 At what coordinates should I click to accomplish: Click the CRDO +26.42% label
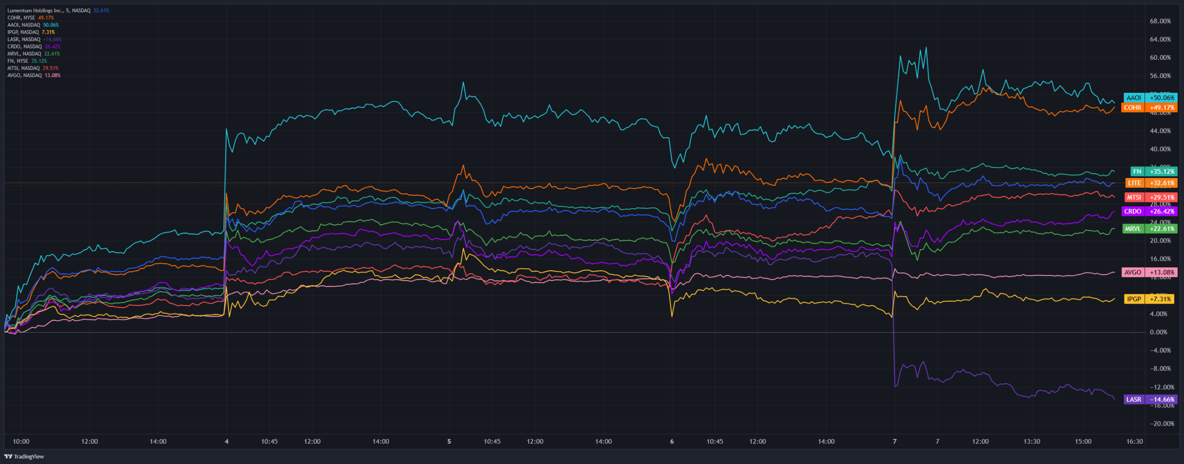(x=1149, y=211)
